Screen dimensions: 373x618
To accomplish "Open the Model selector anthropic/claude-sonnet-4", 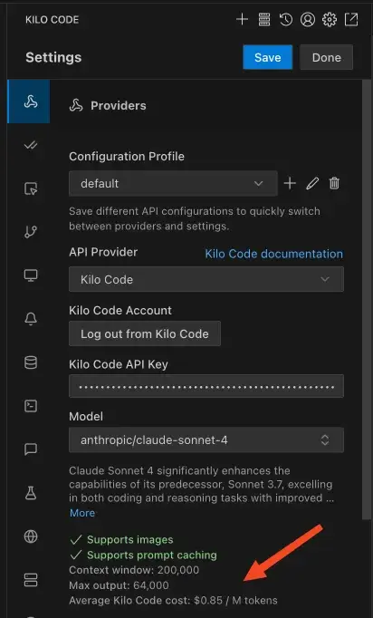I will [x=206, y=439].
